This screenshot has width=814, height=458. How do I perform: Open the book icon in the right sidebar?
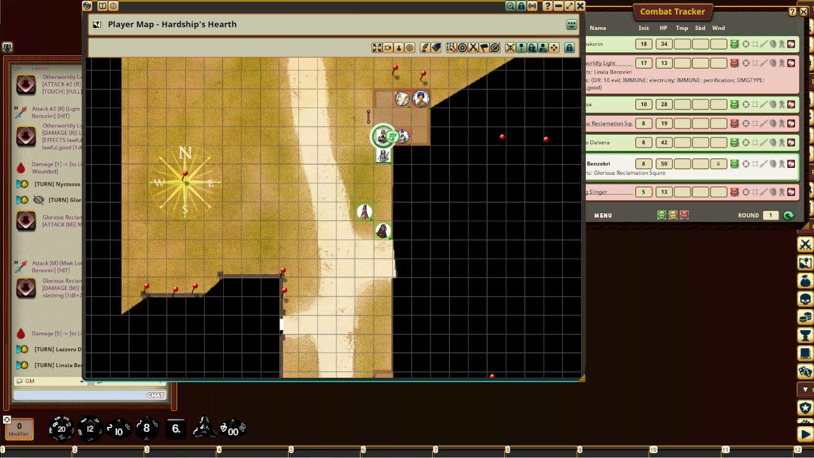click(804, 352)
